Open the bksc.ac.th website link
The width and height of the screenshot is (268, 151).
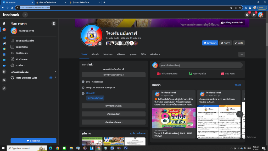tap(90, 93)
